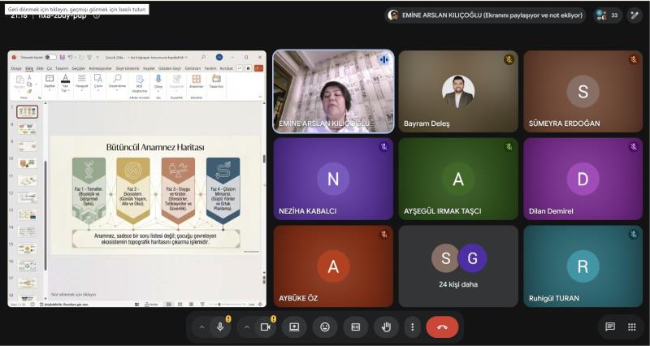
Task: Click the PowerPoint search magnifier icon
Action: click(204, 57)
